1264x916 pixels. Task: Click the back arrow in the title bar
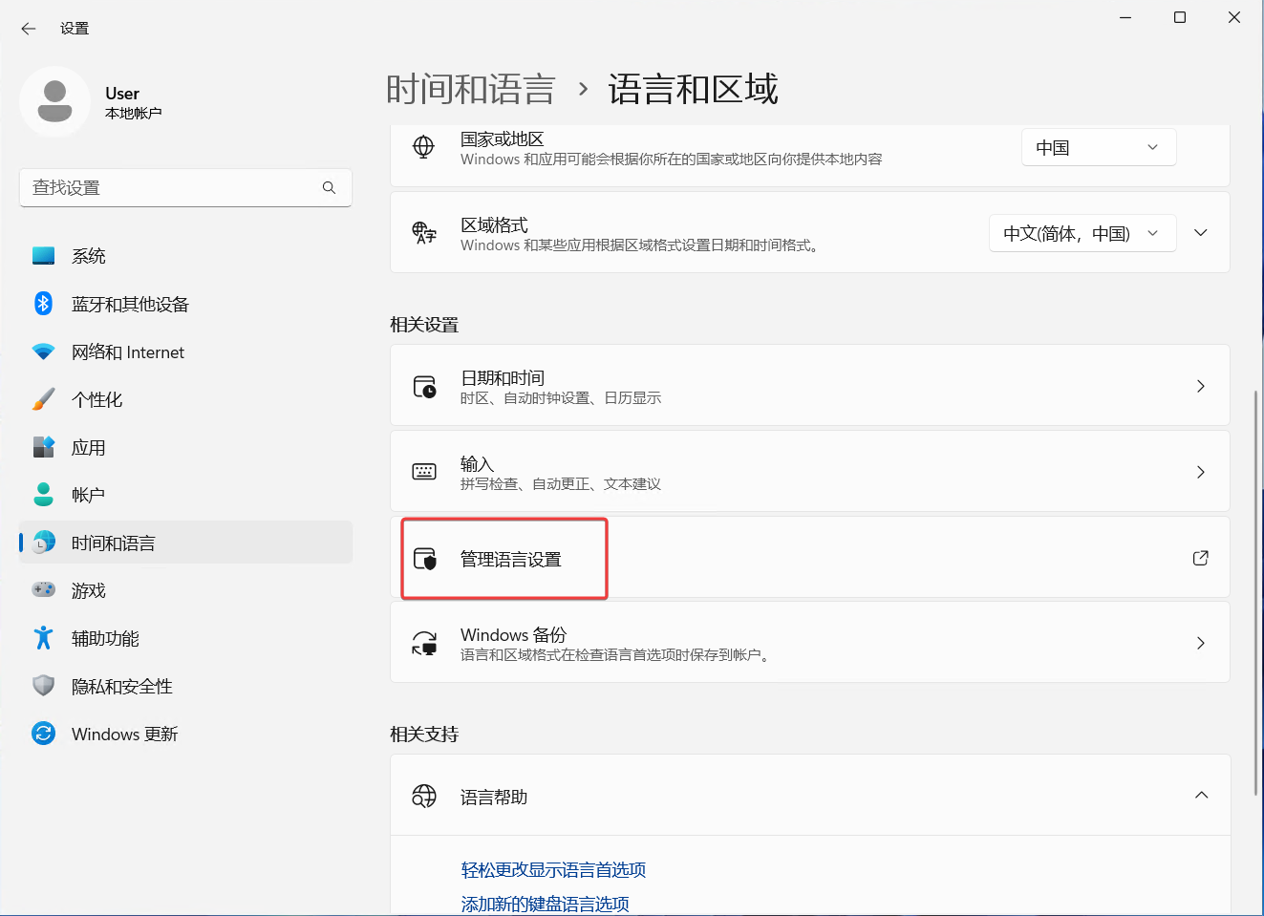click(29, 29)
